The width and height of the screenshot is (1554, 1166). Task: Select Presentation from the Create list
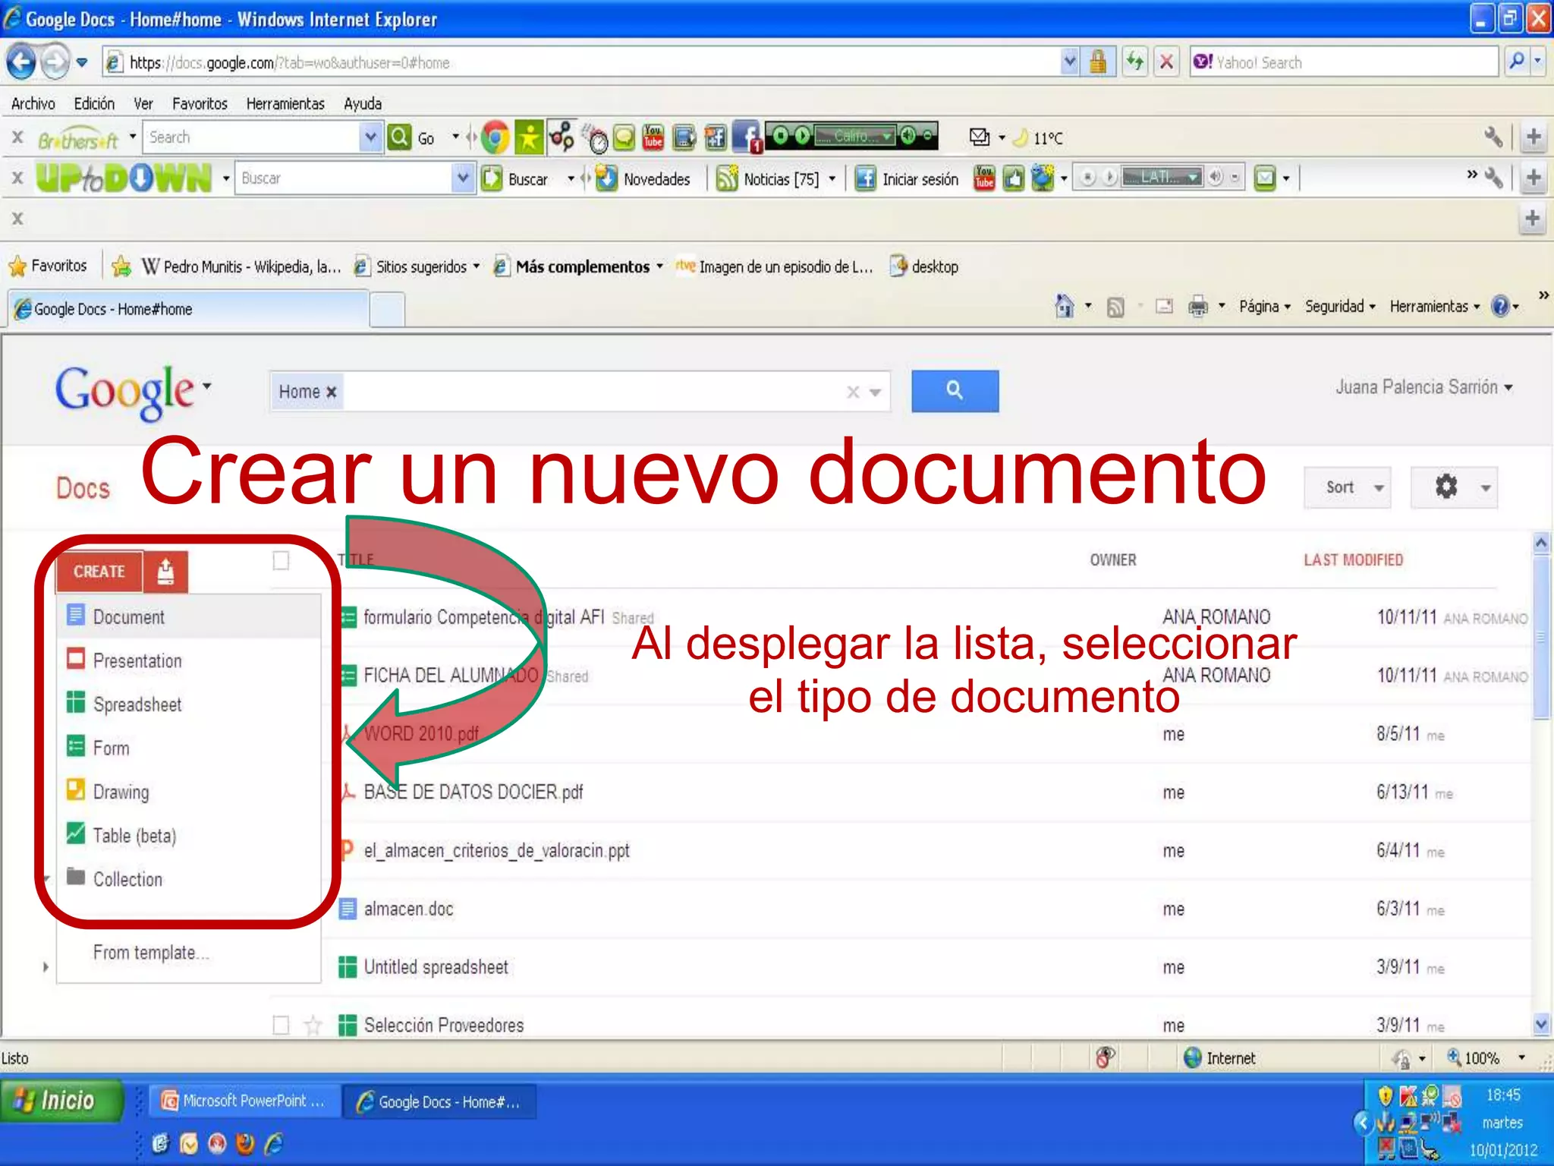(189, 660)
